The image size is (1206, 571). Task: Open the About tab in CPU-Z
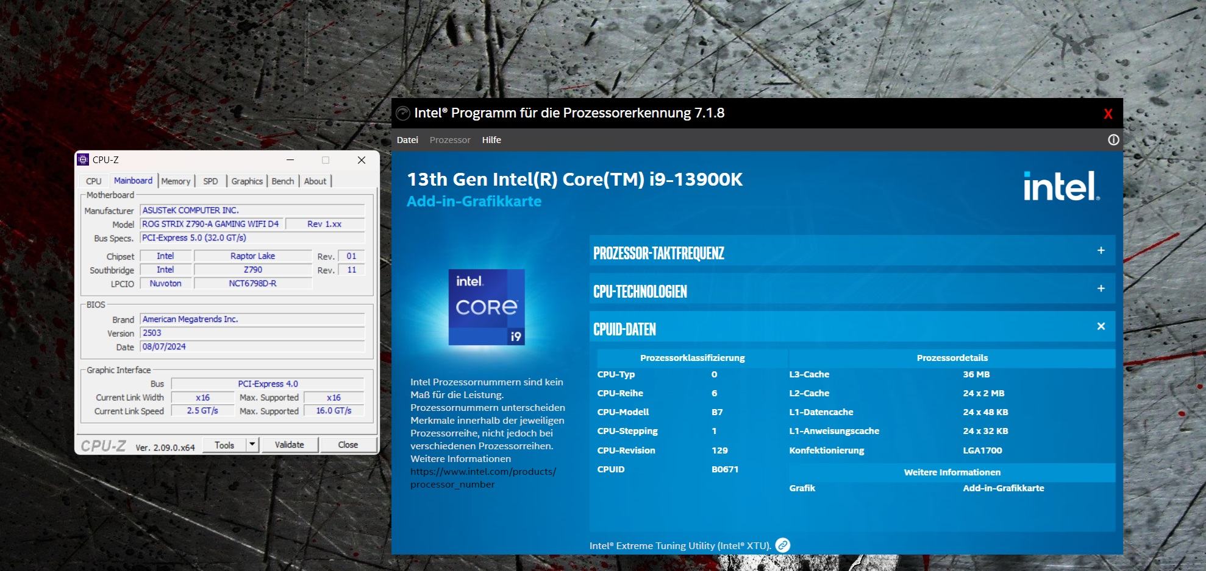pyautogui.click(x=315, y=181)
